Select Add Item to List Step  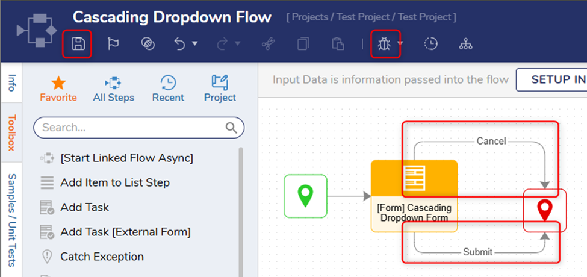tap(114, 182)
